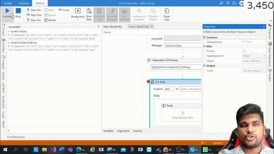The width and height of the screenshot is (274, 154).
Task: Click the Values expression field
Action: coord(252,61)
